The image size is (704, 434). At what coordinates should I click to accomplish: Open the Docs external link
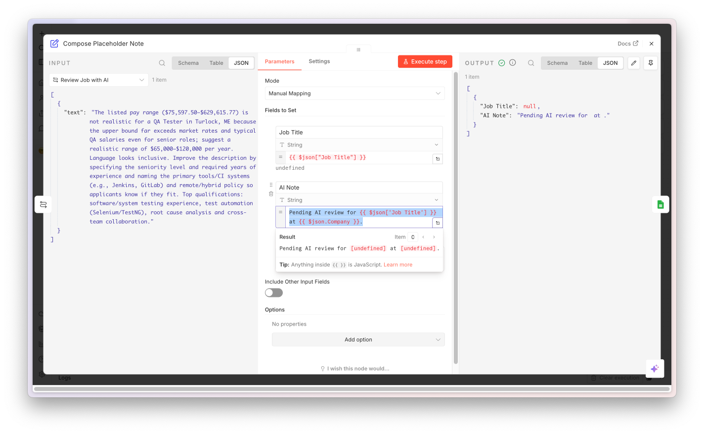(628, 44)
